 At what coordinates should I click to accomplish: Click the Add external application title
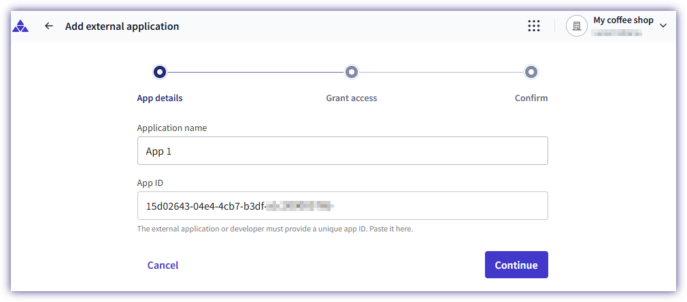click(122, 26)
